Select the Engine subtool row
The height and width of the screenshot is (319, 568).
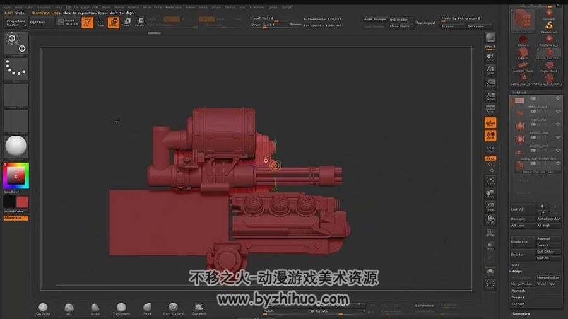[x=536, y=113]
